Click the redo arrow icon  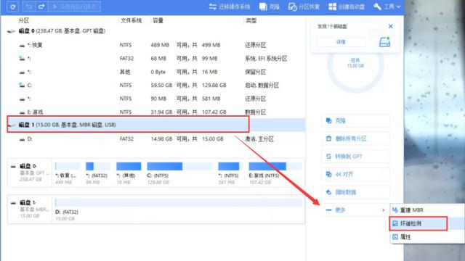(41, 7)
